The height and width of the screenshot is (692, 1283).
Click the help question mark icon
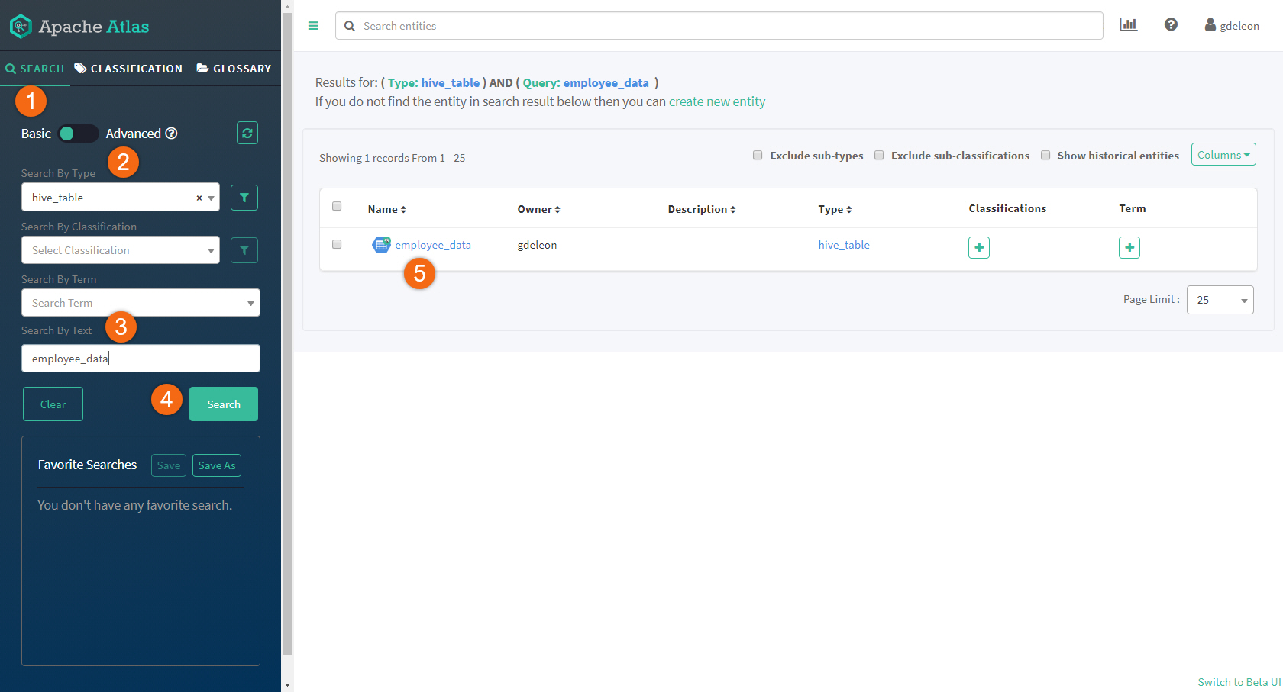tap(1170, 25)
